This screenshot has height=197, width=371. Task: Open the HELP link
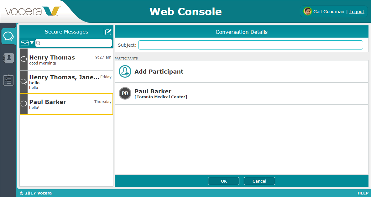pos(363,193)
